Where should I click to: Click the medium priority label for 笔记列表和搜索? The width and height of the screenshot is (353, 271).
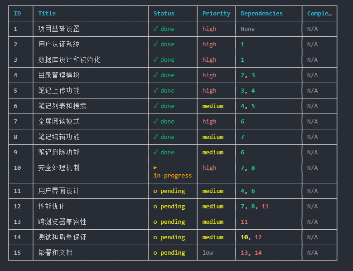point(213,106)
